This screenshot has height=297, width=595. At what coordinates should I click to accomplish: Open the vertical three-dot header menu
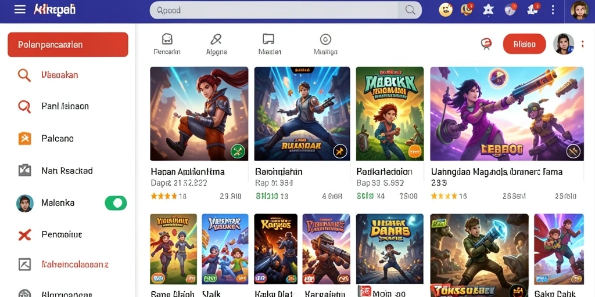click(x=553, y=10)
